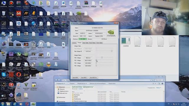This screenshot has height=106, width=189.
Task: Open GeForce Experience desktop shortcut
Action: coord(4,25)
